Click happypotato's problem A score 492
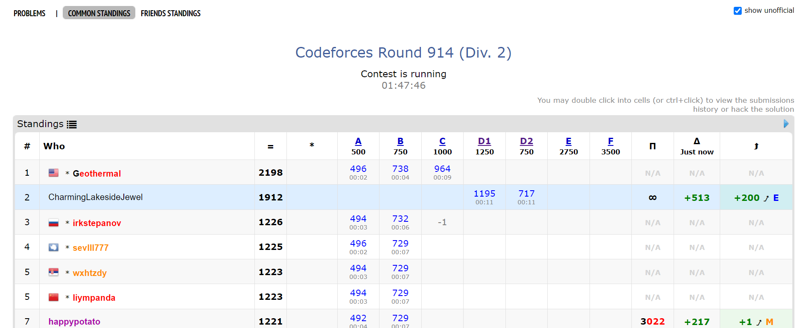Viewport: 797px width, 328px height. coord(358,318)
